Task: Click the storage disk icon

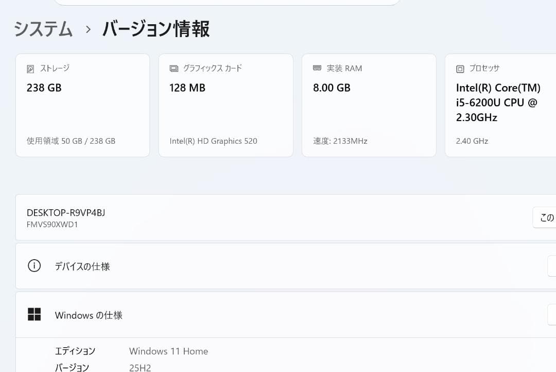Action: pos(30,69)
